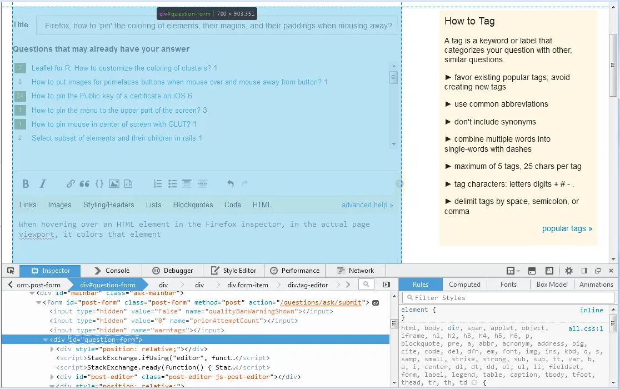The width and height of the screenshot is (620, 389).
Task: Switch to the Debugger tab
Action: coord(173,271)
